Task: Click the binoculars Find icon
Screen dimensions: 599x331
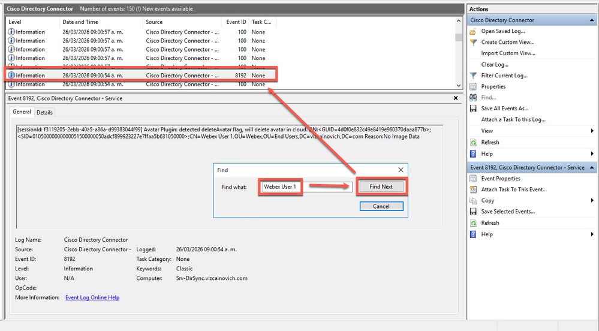Action: pos(473,98)
